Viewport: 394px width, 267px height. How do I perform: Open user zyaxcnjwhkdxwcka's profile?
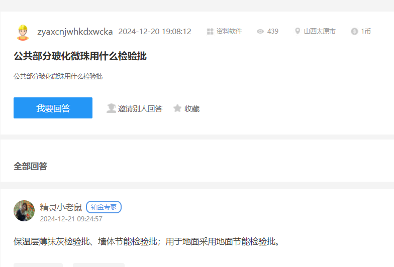coord(75,32)
